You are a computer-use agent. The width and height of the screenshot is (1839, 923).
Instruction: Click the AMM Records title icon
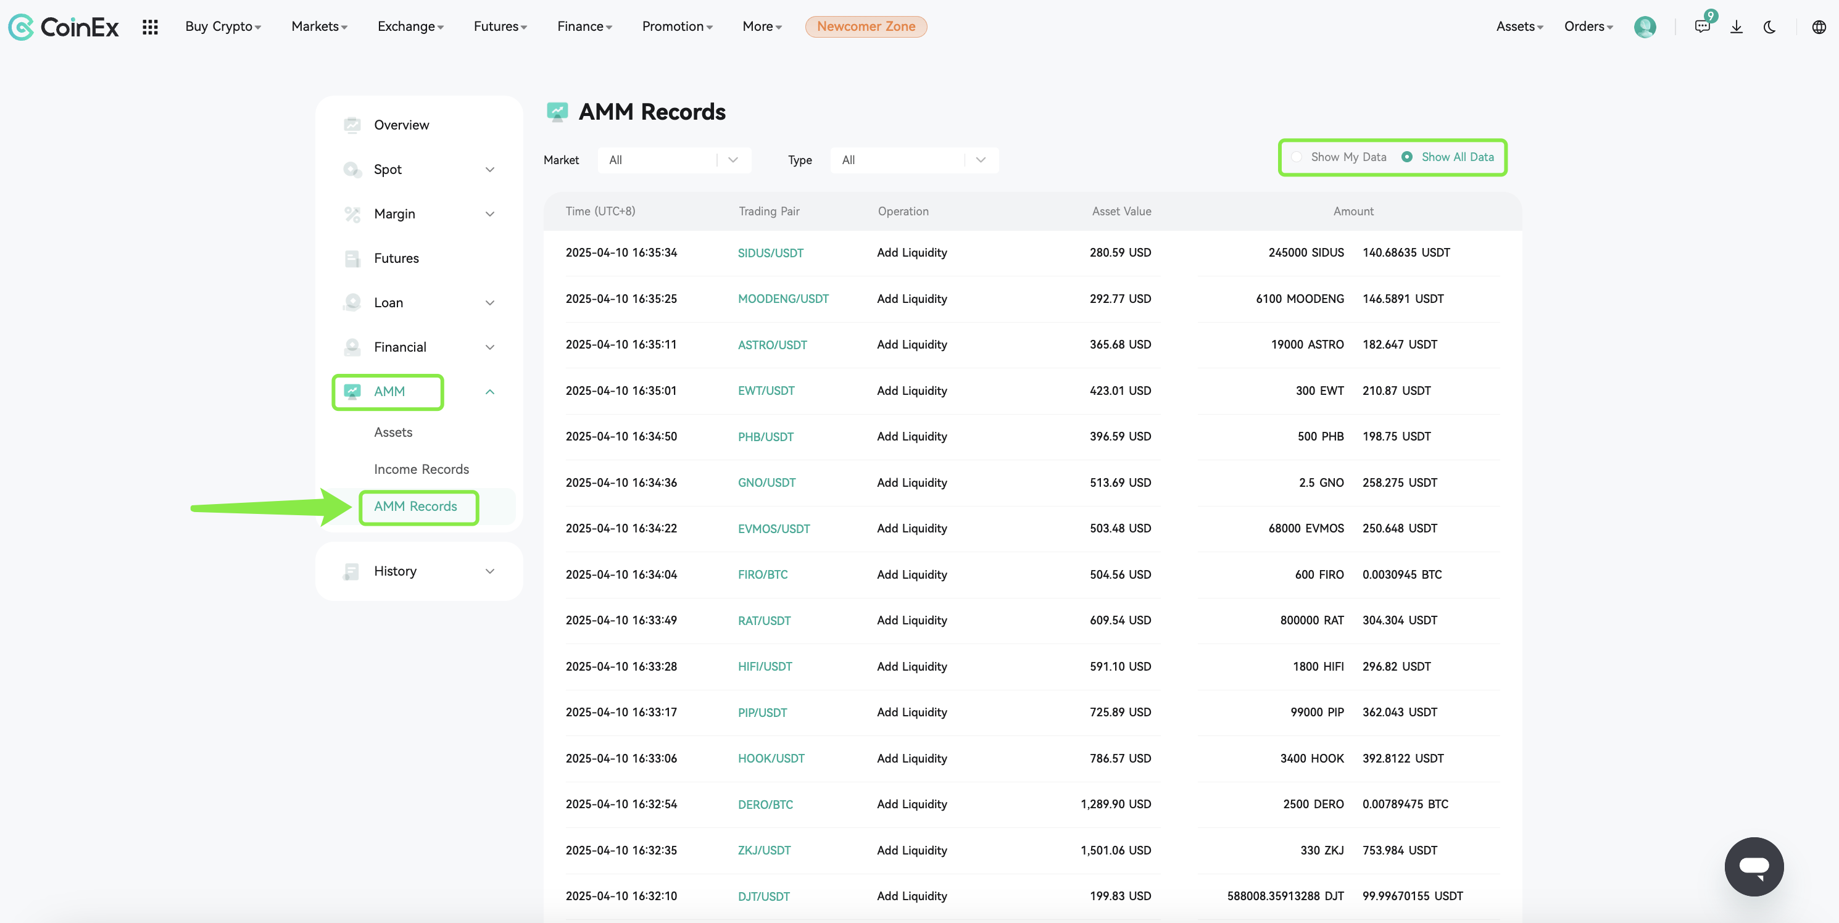tap(557, 111)
